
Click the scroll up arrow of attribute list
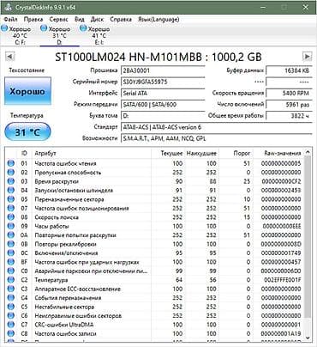[308, 153]
